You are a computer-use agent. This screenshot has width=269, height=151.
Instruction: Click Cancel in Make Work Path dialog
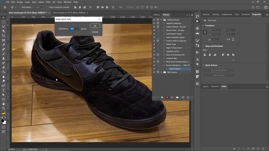point(95,32)
